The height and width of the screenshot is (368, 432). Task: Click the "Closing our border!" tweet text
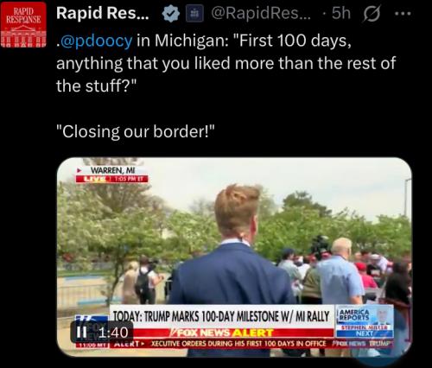click(x=136, y=131)
